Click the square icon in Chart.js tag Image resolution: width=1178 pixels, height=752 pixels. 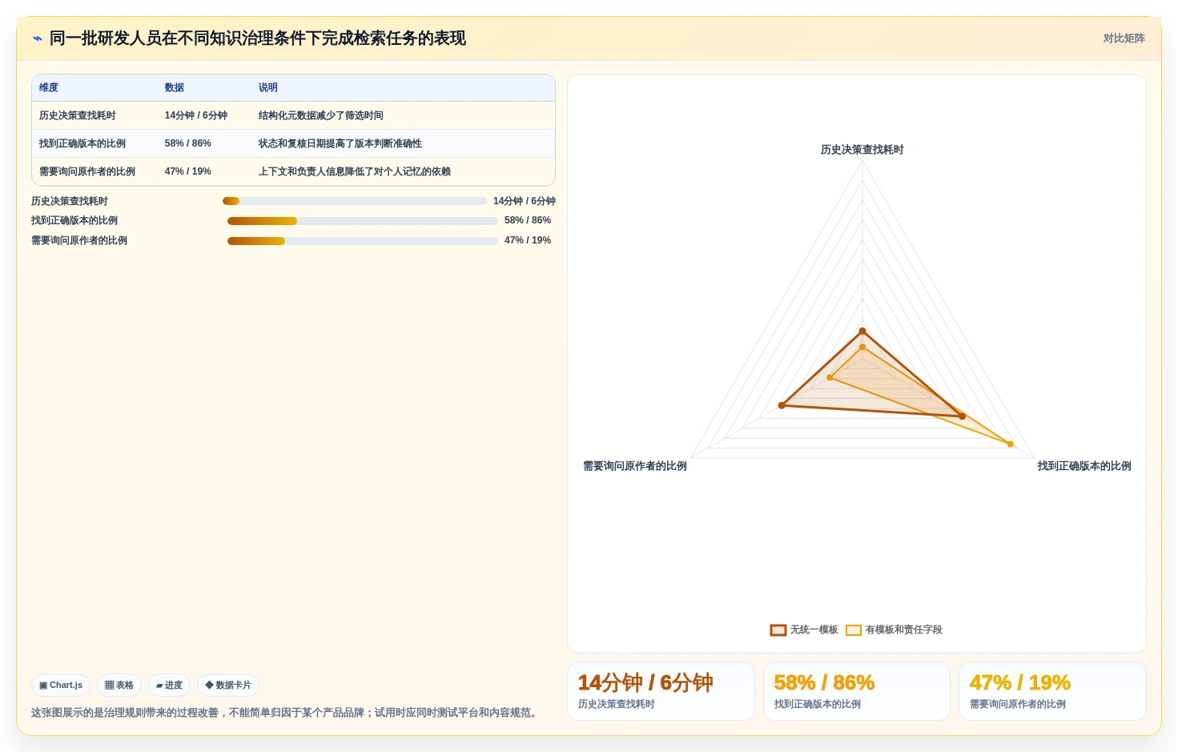point(43,686)
